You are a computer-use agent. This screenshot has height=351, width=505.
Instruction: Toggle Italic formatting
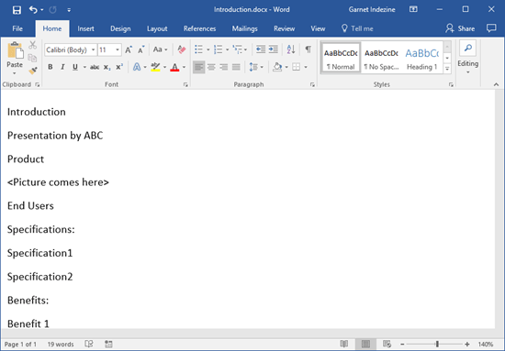coord(62,67)
